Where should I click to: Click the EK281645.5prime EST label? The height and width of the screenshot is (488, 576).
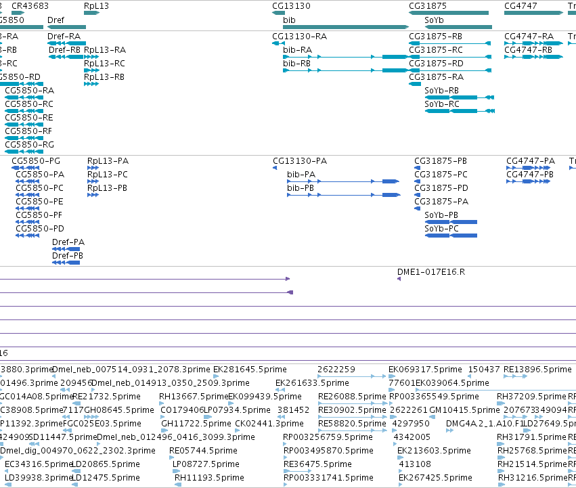(x=250, y=370)
